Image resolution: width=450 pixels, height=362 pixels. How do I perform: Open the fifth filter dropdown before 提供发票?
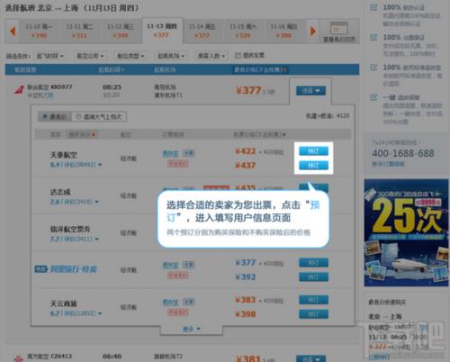click(211, 56)
